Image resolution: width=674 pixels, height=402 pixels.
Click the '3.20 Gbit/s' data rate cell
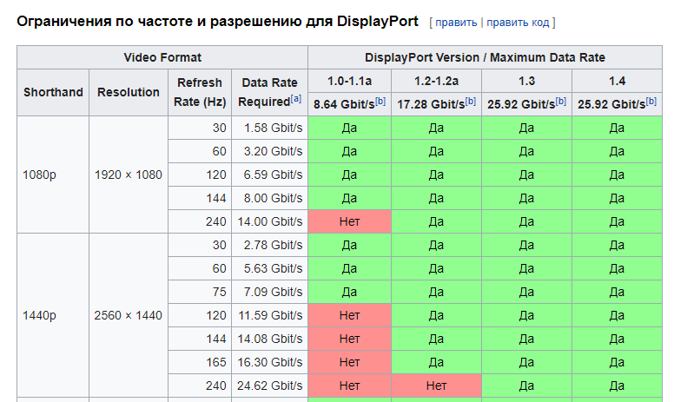coord(270,151)
